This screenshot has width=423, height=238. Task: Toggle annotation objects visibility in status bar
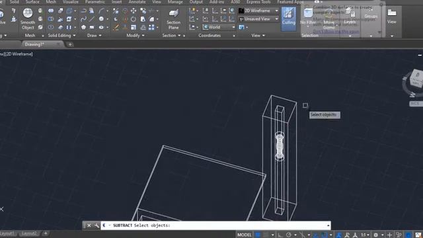pos(339,235)
